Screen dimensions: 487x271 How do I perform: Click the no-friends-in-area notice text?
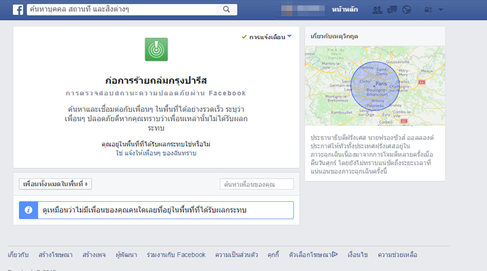(145, 210)
